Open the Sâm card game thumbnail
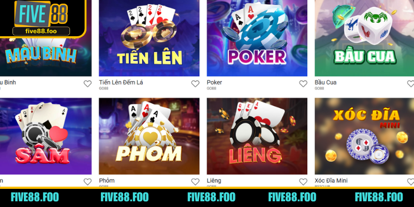Image resolution: width=414 pixels, height=207 pixels. point(46,136)
